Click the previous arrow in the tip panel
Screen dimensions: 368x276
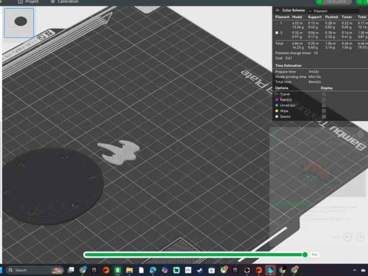[x=347, y=236]
